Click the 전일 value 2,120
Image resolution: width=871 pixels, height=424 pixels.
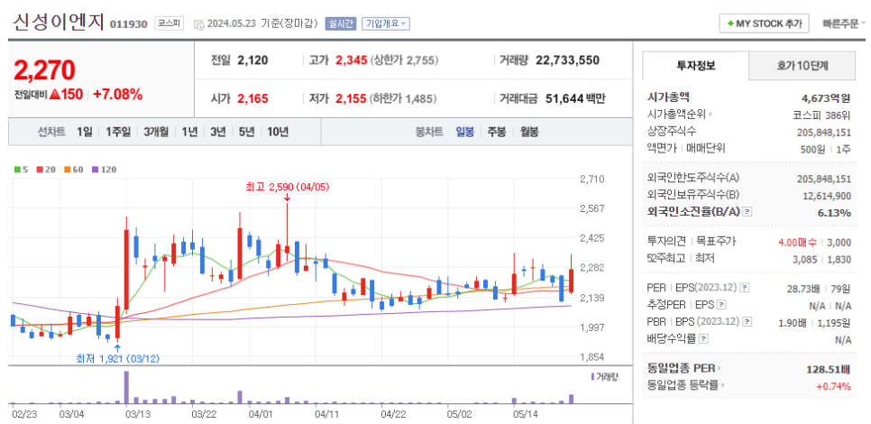(252, 60)
